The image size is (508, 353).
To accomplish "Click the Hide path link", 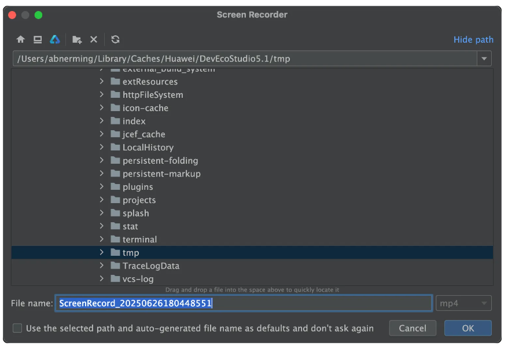I will (x=473, y=39).
